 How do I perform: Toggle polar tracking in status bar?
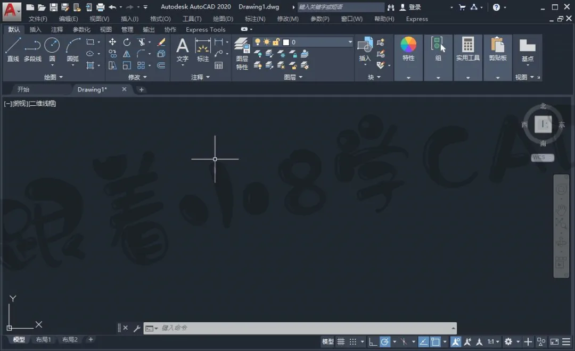[385, 342]
